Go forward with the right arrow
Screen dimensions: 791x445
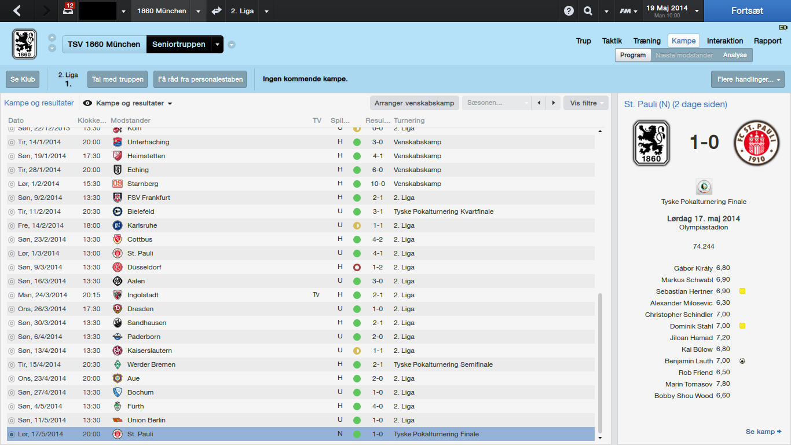click(x=47, y=11)
